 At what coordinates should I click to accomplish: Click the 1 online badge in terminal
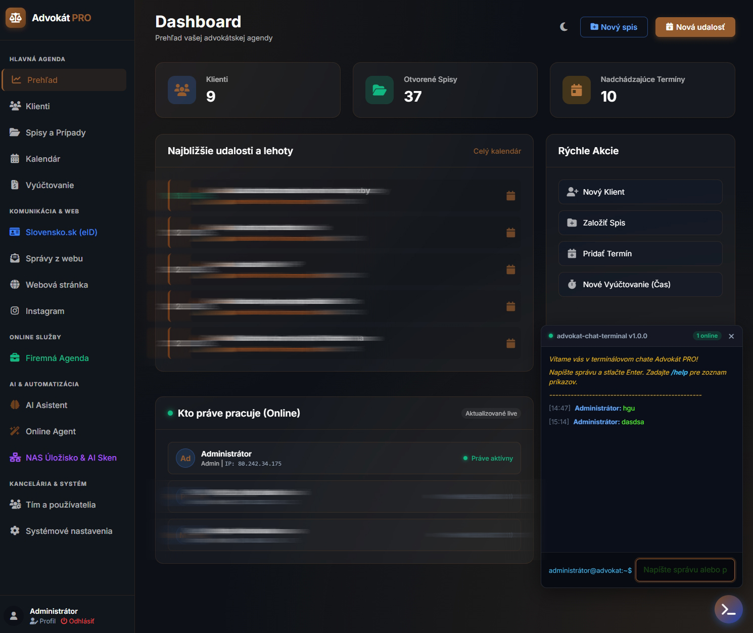707,336
